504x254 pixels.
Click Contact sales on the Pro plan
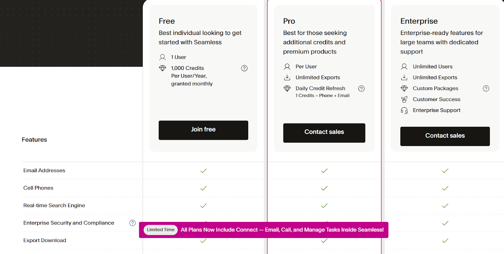pyautogui.click(x=324, y=133)
